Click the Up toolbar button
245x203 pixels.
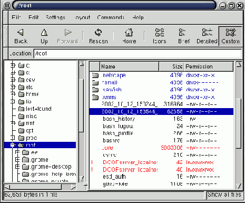pos(44,36)
